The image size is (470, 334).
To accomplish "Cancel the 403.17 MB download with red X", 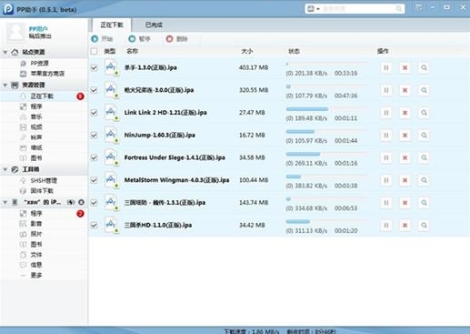I will (405, 67).
